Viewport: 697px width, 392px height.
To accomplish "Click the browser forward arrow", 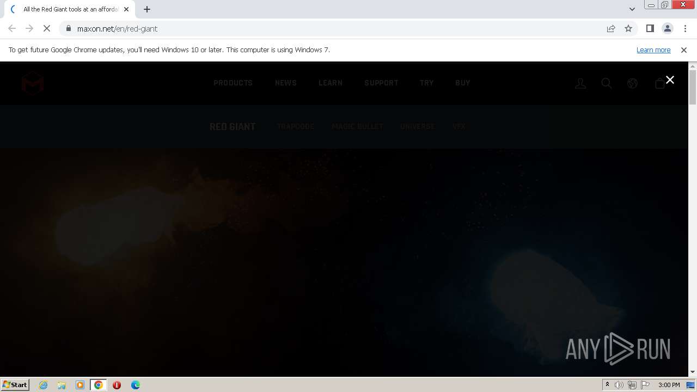I will pos(29,28).
